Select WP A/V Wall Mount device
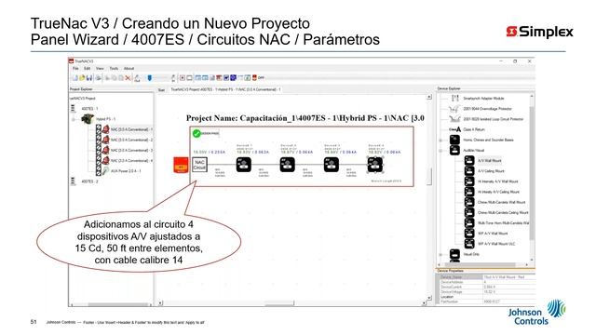The width and height of the screenshot is (596, 335). [x=493, y=234]
